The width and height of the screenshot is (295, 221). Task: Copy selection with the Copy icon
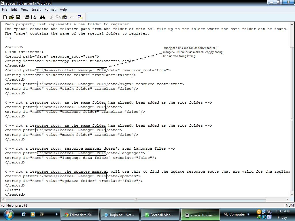tap(58, 17)
